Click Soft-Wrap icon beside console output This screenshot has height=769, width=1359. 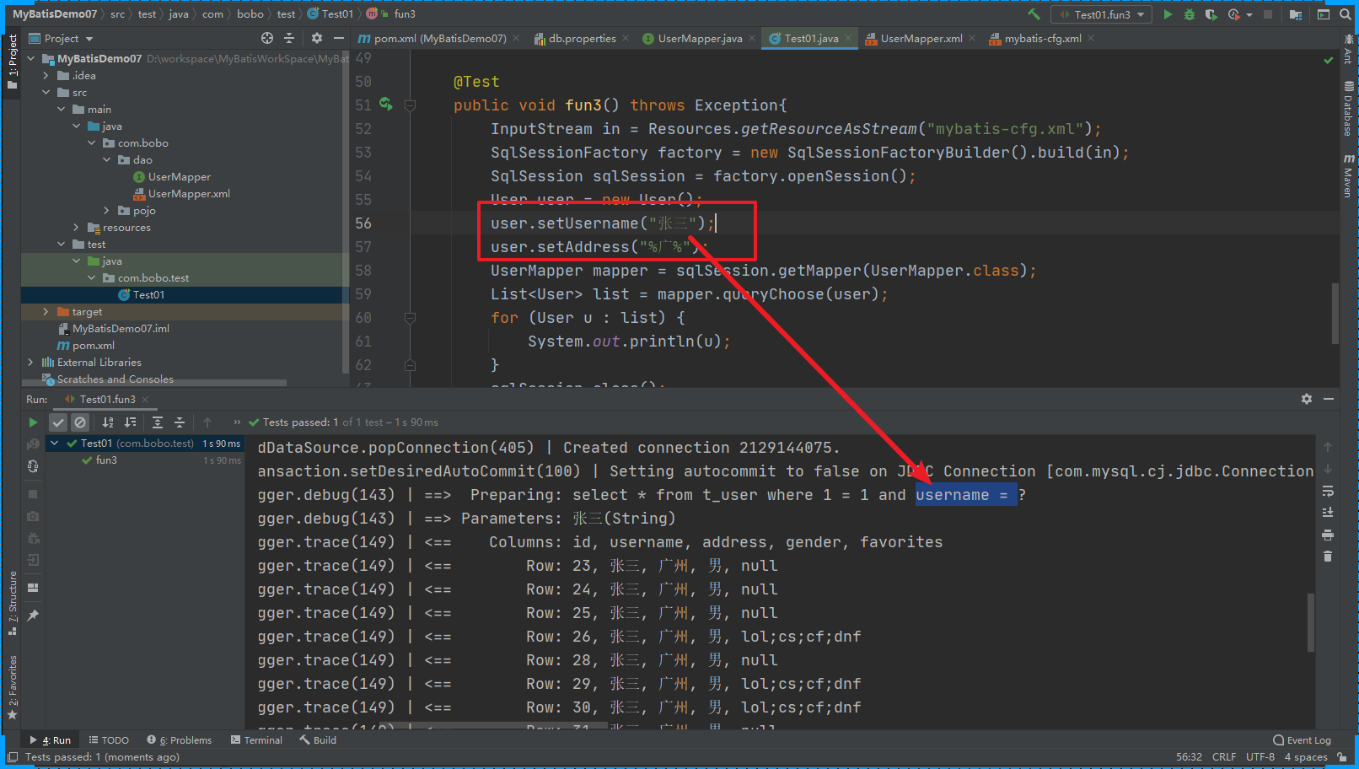[x=1328, y=492]
